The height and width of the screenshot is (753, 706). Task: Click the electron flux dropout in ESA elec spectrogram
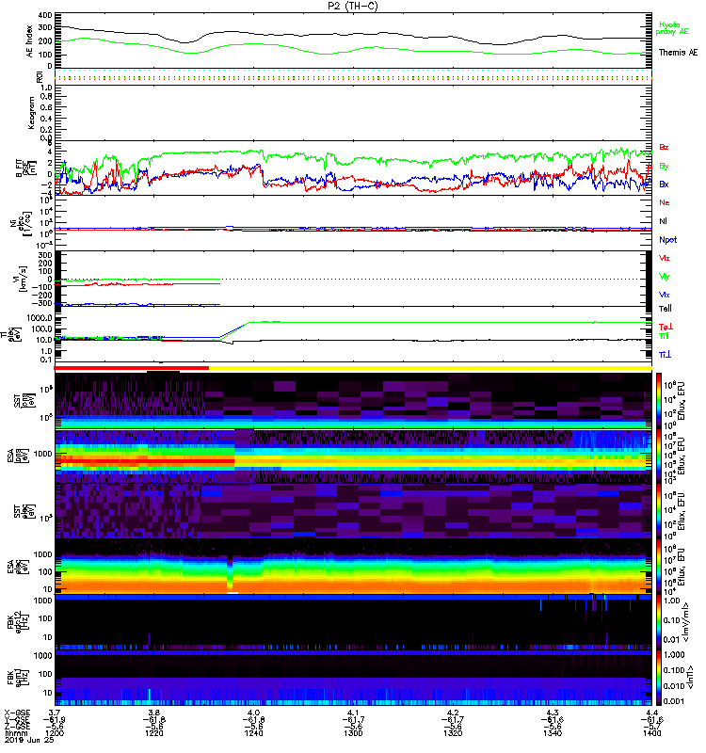230,574
